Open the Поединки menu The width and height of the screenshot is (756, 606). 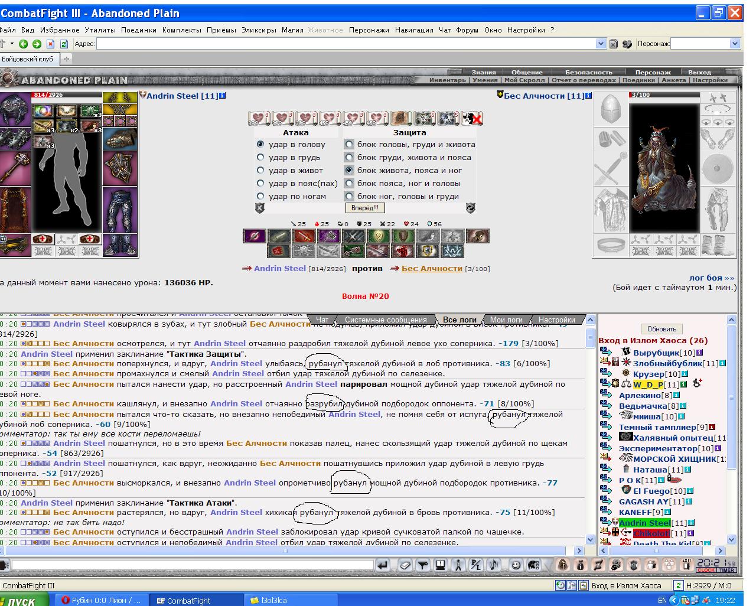139,30
